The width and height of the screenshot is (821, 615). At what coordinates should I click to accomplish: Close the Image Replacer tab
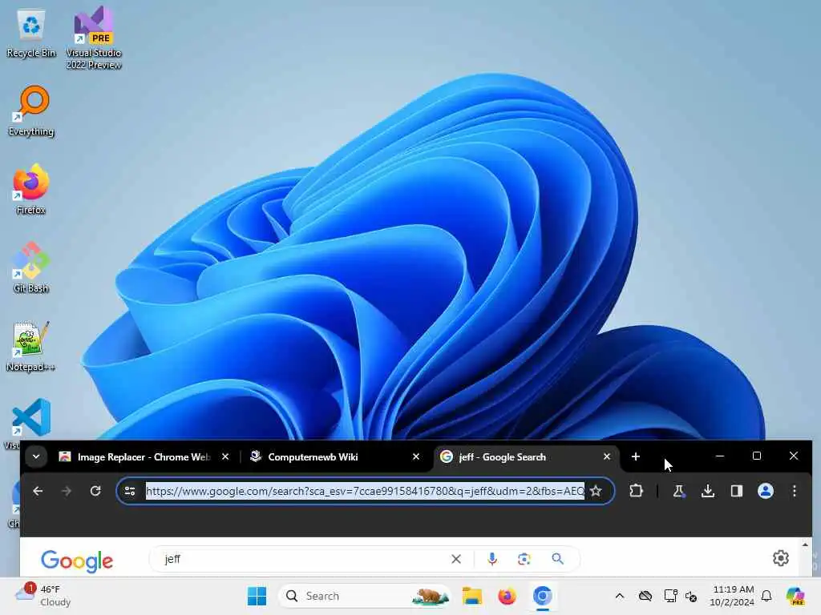(225, 456)
